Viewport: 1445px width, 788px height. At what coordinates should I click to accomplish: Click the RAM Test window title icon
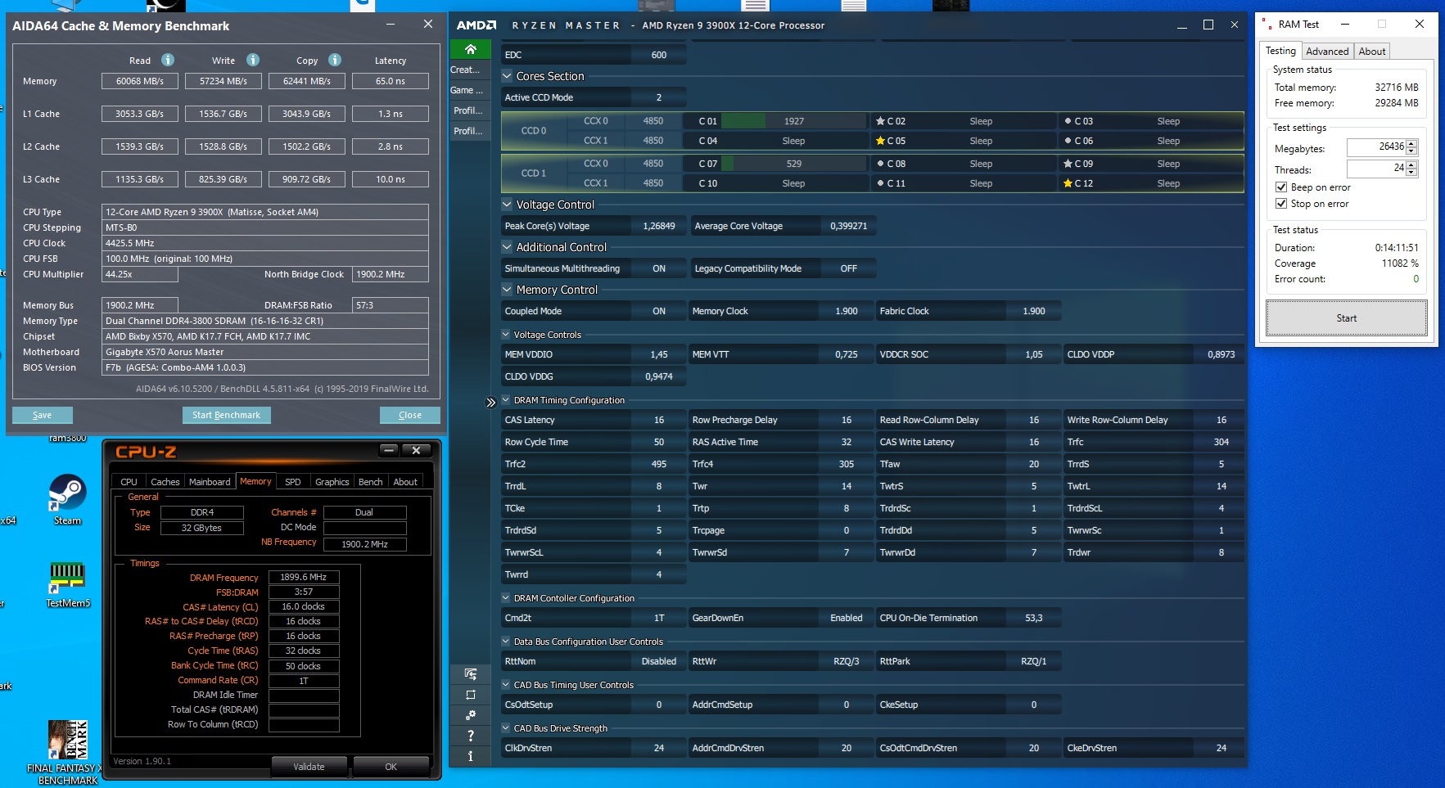click(1267, 24)
